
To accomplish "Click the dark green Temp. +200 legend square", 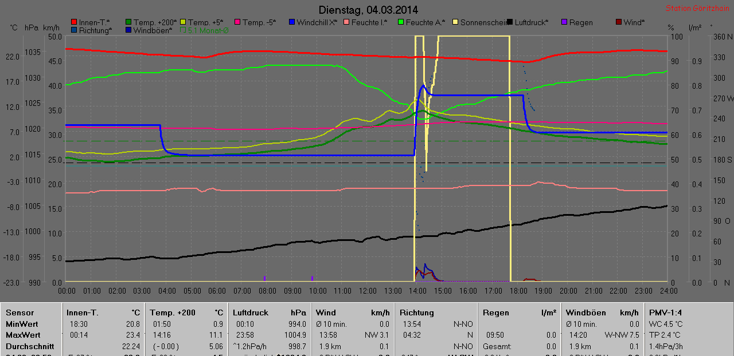I will (128, 22).
